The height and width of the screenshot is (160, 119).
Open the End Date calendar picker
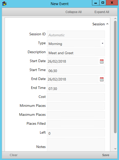(102, 79)
